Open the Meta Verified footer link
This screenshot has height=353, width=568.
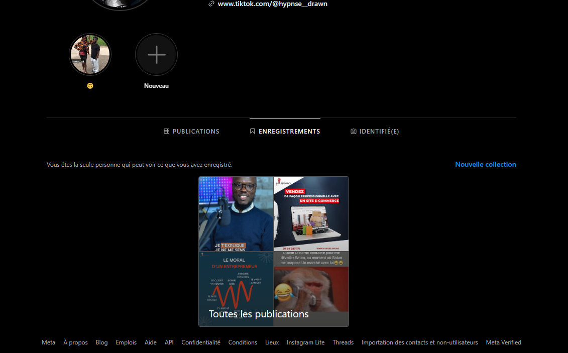coord(503,342)
